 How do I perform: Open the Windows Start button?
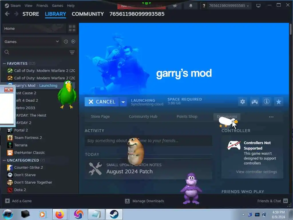pos(7,214)
